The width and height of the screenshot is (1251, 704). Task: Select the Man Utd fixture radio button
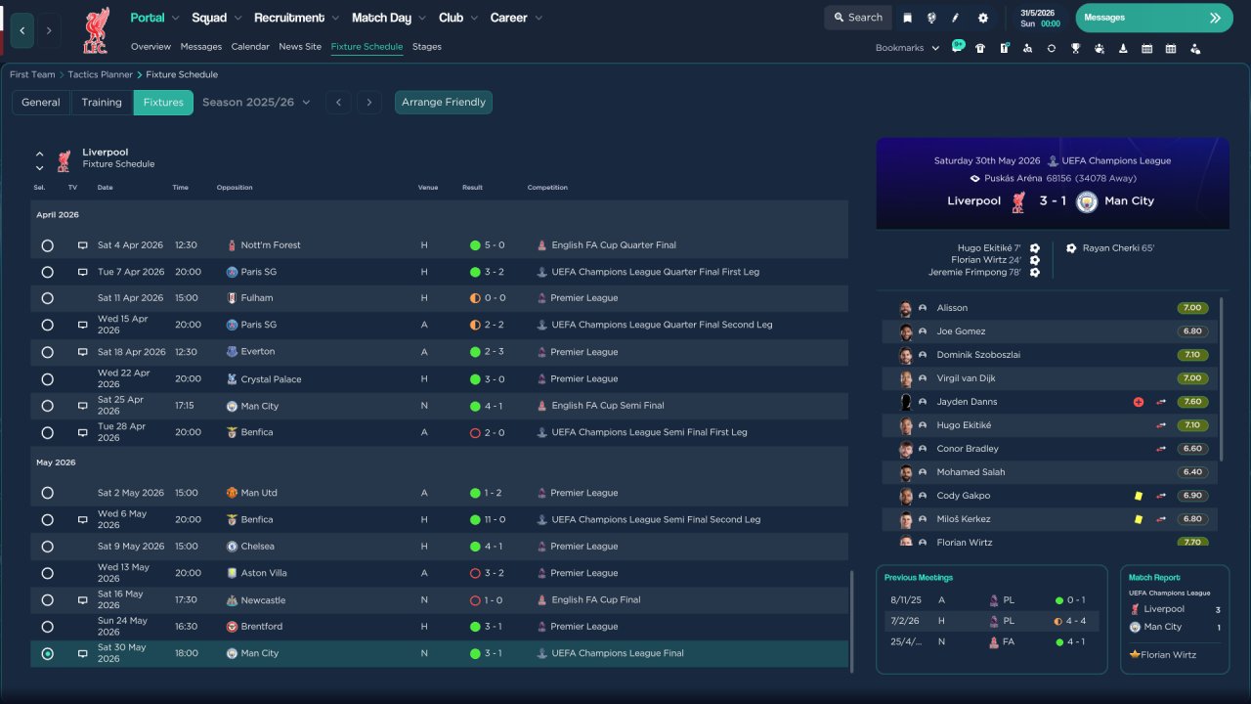(x=47, y=493)
